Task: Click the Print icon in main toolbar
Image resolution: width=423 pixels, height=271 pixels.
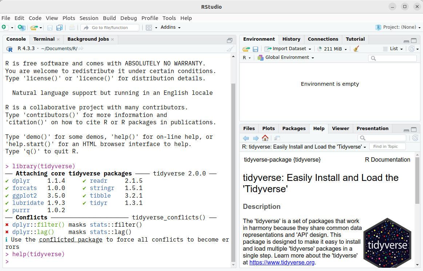Action: pos(72,28)
